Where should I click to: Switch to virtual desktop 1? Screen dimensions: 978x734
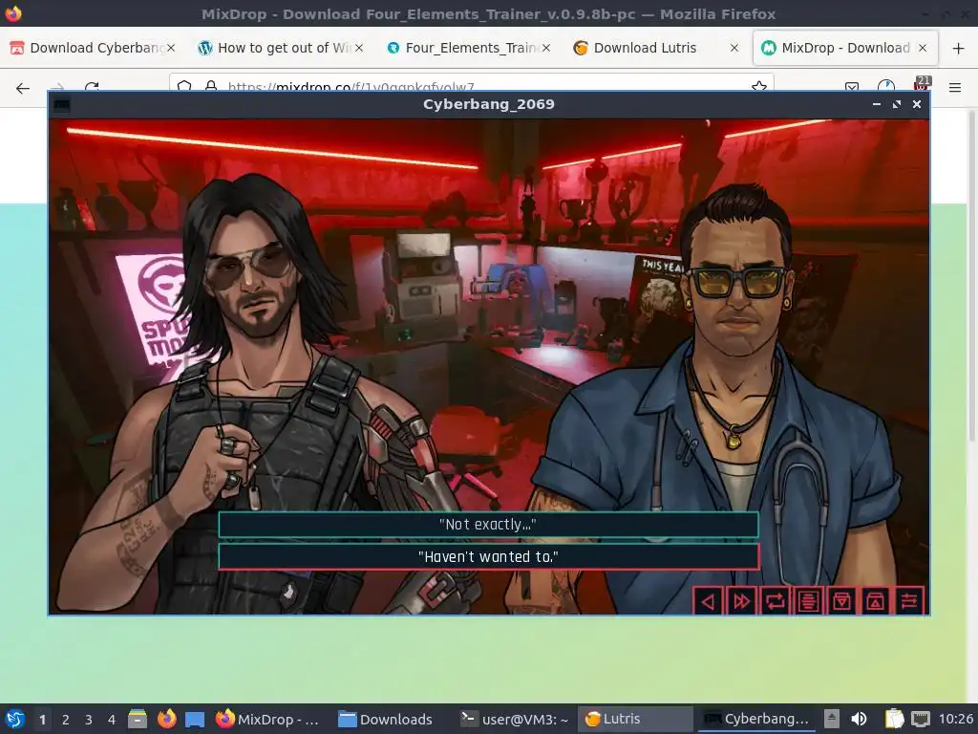pyautogui.click(x=42, y=720)
